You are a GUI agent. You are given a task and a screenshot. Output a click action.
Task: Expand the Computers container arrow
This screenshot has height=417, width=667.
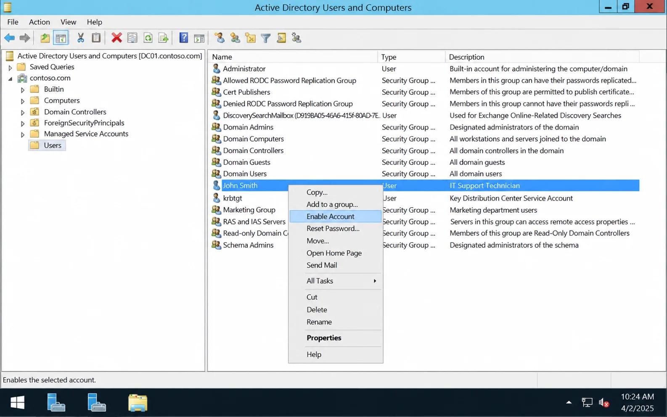pyautogui.click(x=23, y=101)
